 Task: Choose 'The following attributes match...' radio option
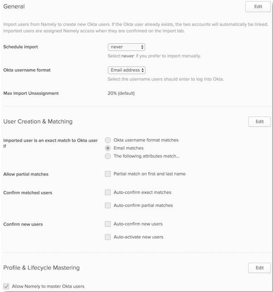coord(108,156)
